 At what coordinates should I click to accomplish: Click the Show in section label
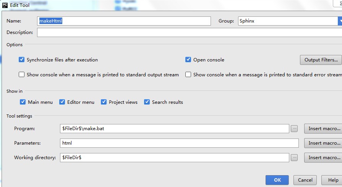[15, 91]
